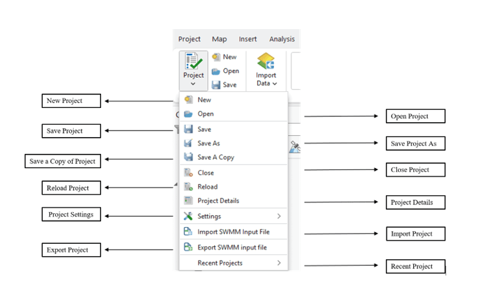Click the ribbon New project icon
Screen dimensions: 487x302
tap(216, 57)
